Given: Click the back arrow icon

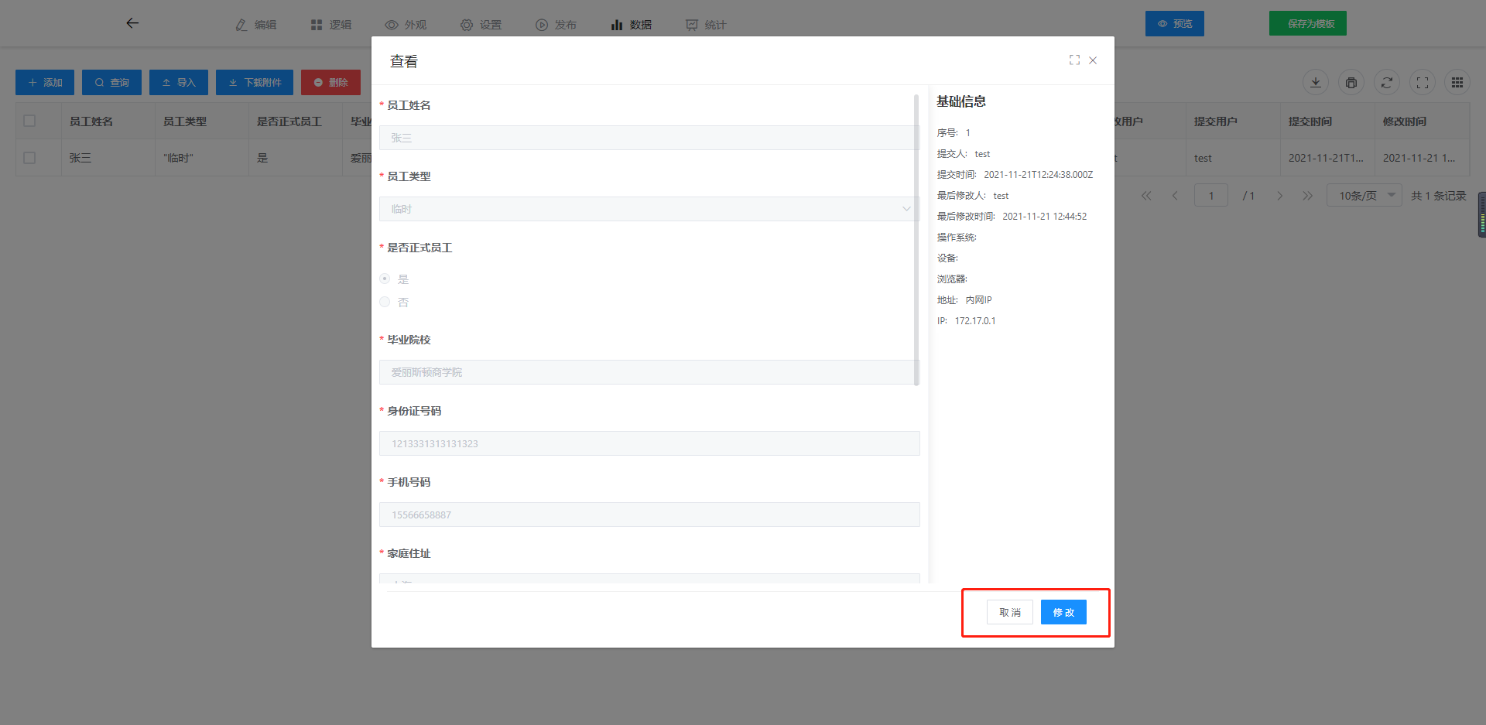Looking at the screenshot, I should pos(132,23).
